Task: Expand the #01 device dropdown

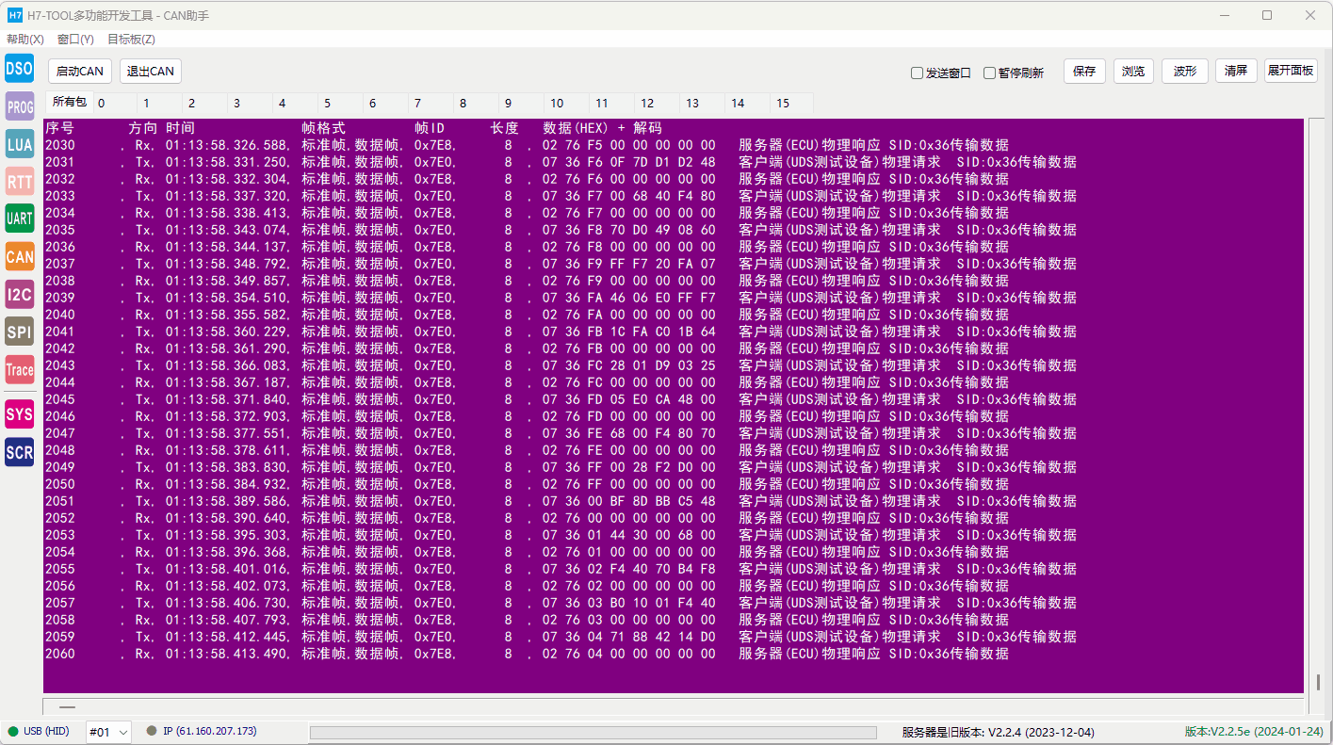Action: (x=108, y=732)
